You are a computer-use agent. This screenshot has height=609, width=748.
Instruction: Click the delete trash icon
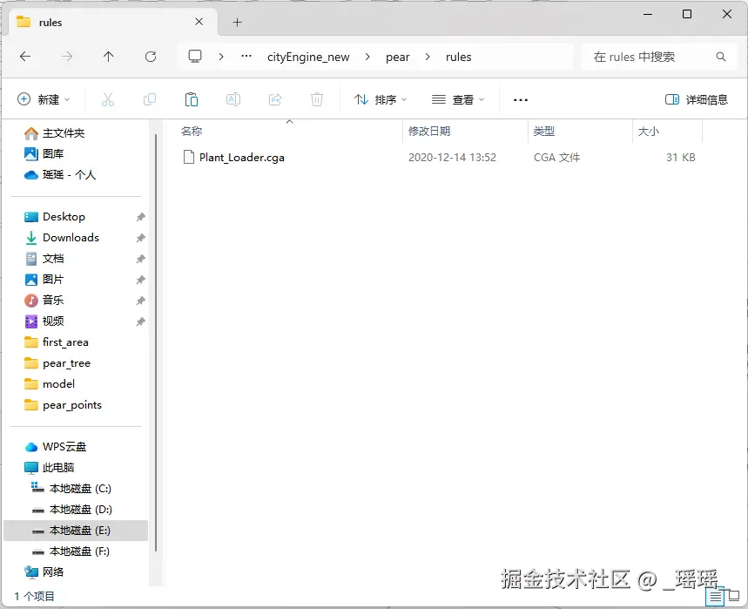(x=317, y=99)
